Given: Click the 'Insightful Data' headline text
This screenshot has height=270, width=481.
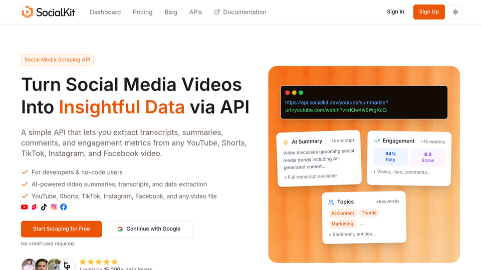Looking at the screenshot, I should point(122,107).
